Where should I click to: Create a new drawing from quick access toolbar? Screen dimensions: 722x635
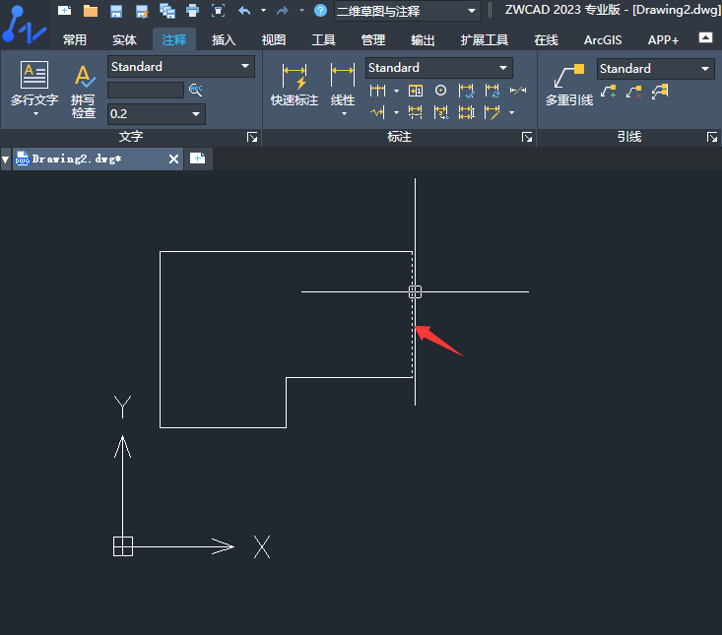coord(64,10)
